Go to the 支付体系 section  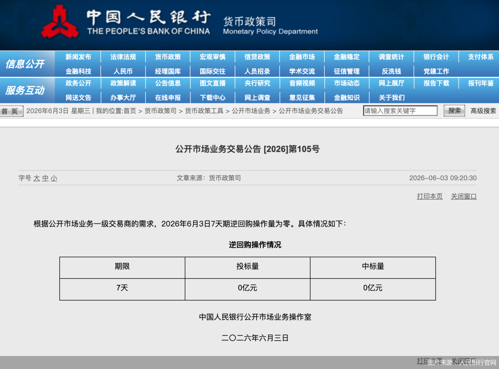click(481, 57)
